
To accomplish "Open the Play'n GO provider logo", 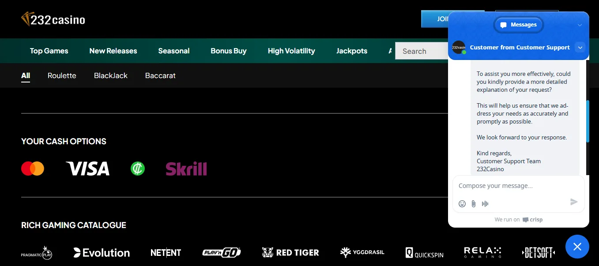I will [x=222, y=253].
